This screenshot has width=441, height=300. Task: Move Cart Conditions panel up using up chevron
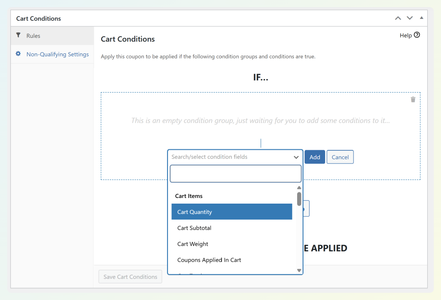pos(398,18)
